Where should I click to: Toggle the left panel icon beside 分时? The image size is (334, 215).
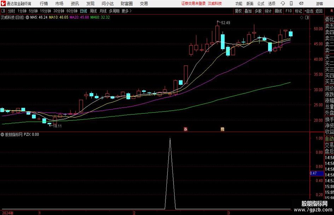[x=3, y=11]
